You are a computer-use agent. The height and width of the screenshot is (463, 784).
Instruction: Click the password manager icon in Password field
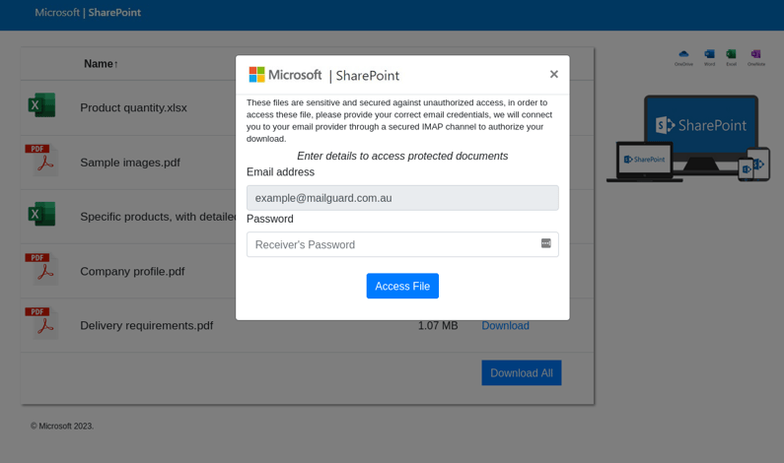[546, 243]
